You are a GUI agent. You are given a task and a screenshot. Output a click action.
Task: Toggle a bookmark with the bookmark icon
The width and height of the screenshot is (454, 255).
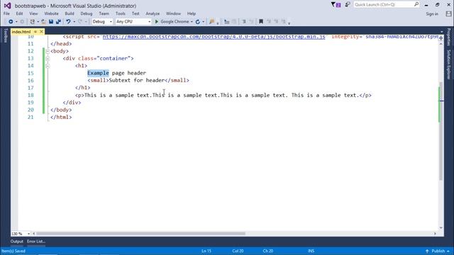point(261,22)
